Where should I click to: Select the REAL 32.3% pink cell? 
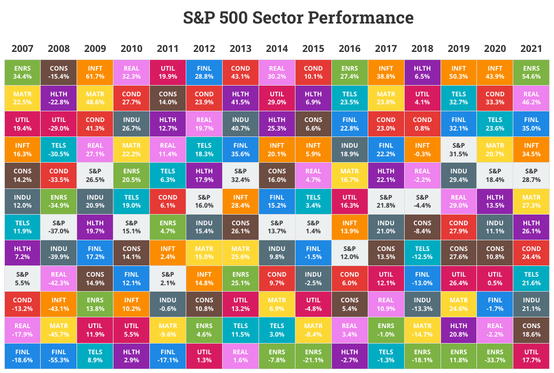[x=131, y=72]
